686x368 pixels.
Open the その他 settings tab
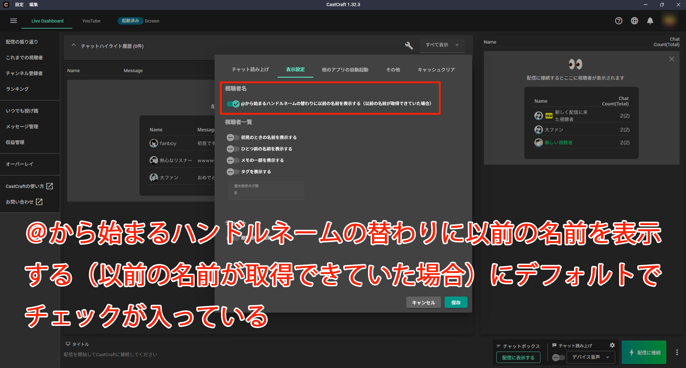click(x=392, y=70)
